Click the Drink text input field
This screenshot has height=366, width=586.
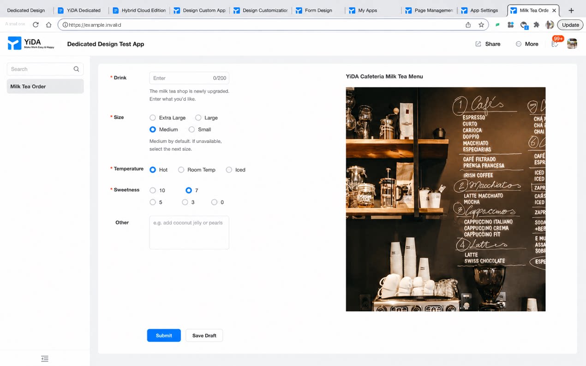(189, 78)
